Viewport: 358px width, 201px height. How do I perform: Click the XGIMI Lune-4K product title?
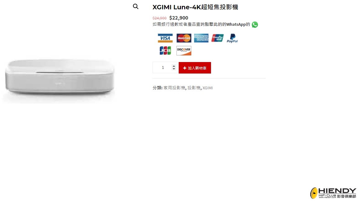(195, 7)
